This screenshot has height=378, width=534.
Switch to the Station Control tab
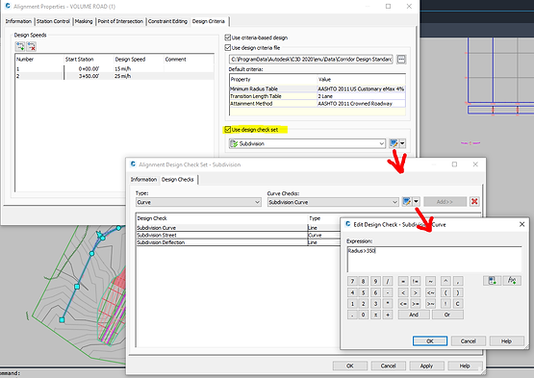(53, 21)
